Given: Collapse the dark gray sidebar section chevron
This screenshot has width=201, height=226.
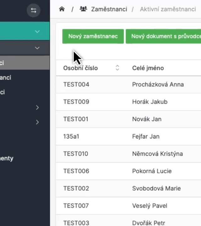Looking at the screenshot, I should point(37,48).
